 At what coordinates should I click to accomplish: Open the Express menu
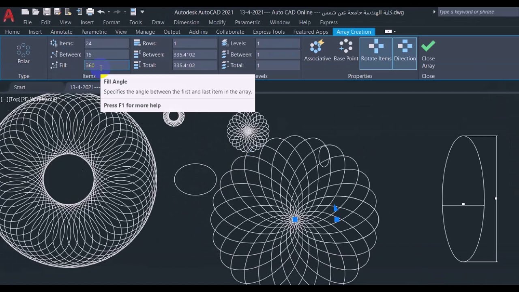329,22
